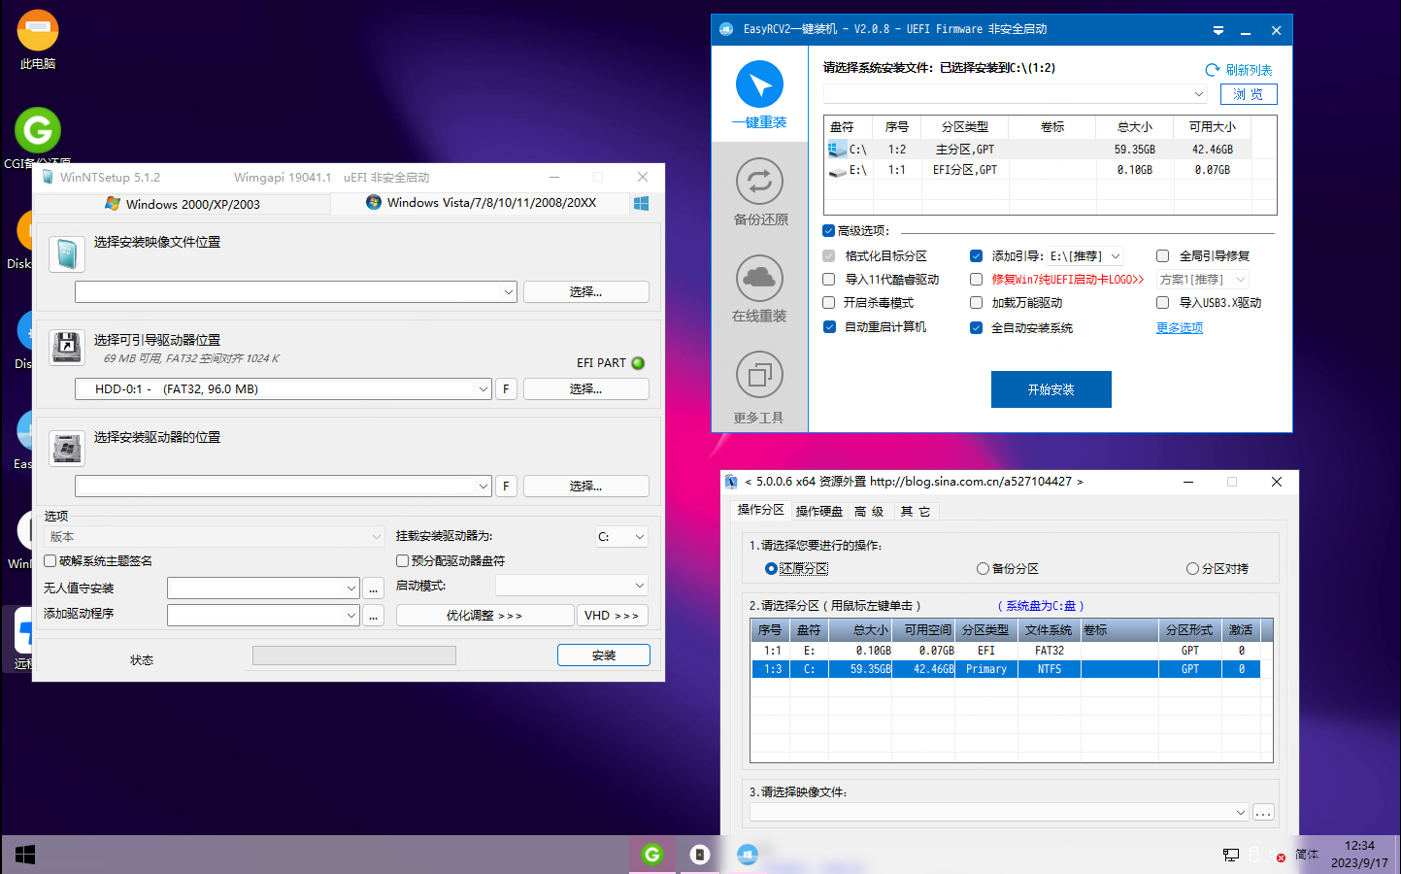Click blue EasyRC taskbar icon

coord(747,855)
